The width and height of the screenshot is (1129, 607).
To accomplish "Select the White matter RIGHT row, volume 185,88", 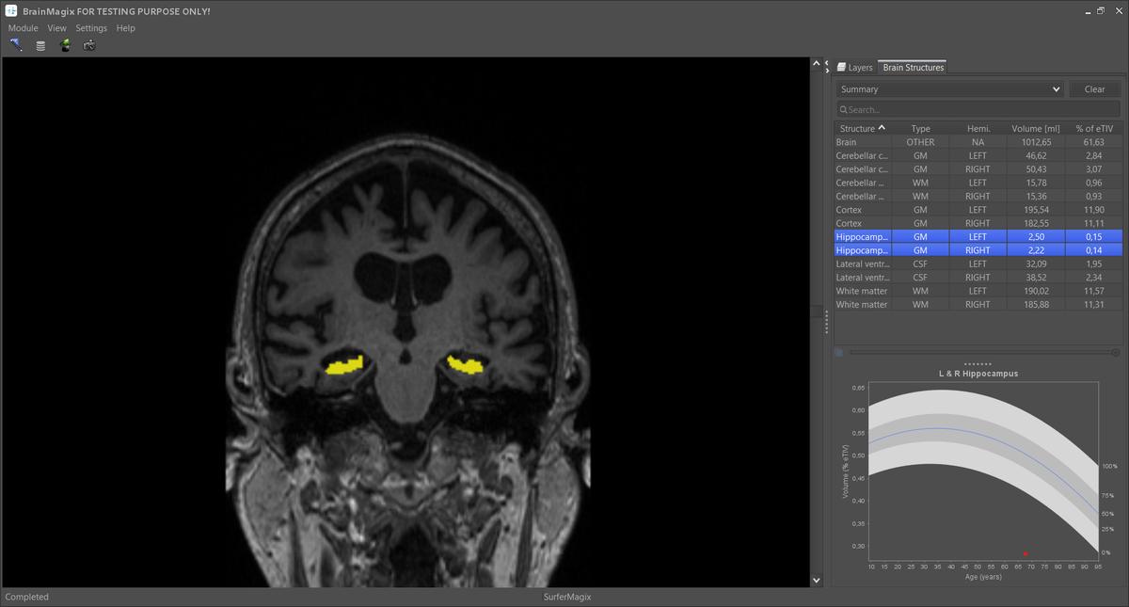I will point(978,305).
